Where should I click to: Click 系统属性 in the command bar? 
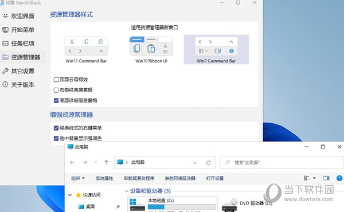104,178
